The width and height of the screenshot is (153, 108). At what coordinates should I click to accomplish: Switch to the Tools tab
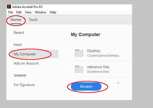pyautogui.click(x=33, y=20)
